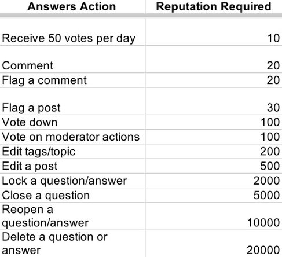This screenshot has height=257, width=282.
Task: Click the Edit tags/topic cell
Action: point(72,152)
